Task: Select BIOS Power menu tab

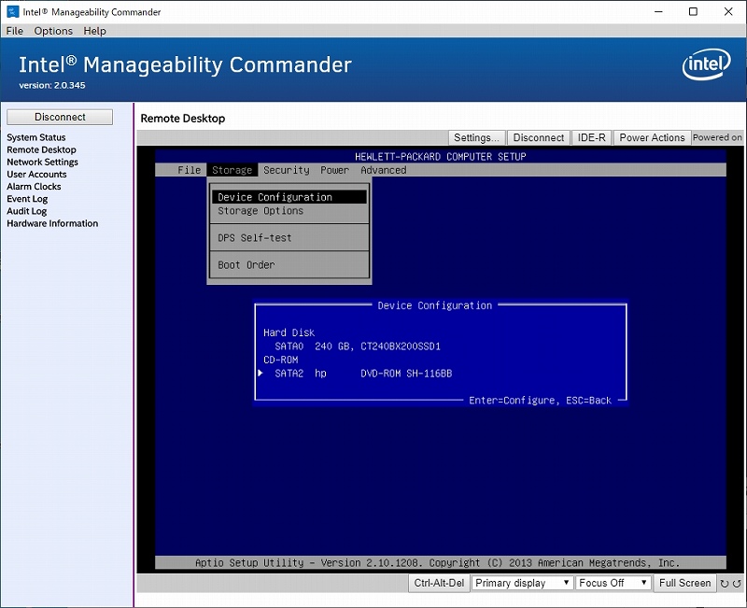Action: tap(334, 170)
